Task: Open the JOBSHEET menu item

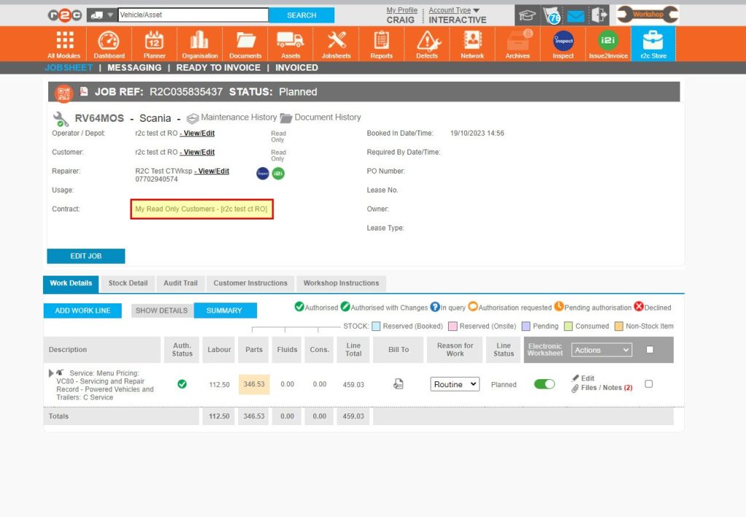Action: click(69, 68)
